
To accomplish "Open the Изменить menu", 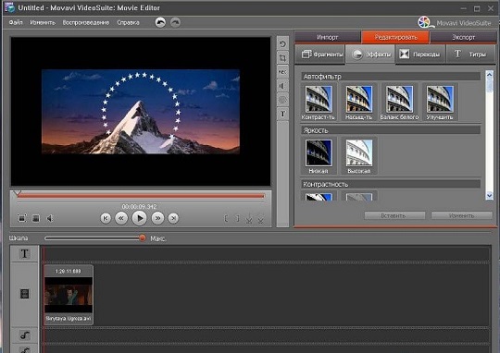I will (x=43, y=22).
